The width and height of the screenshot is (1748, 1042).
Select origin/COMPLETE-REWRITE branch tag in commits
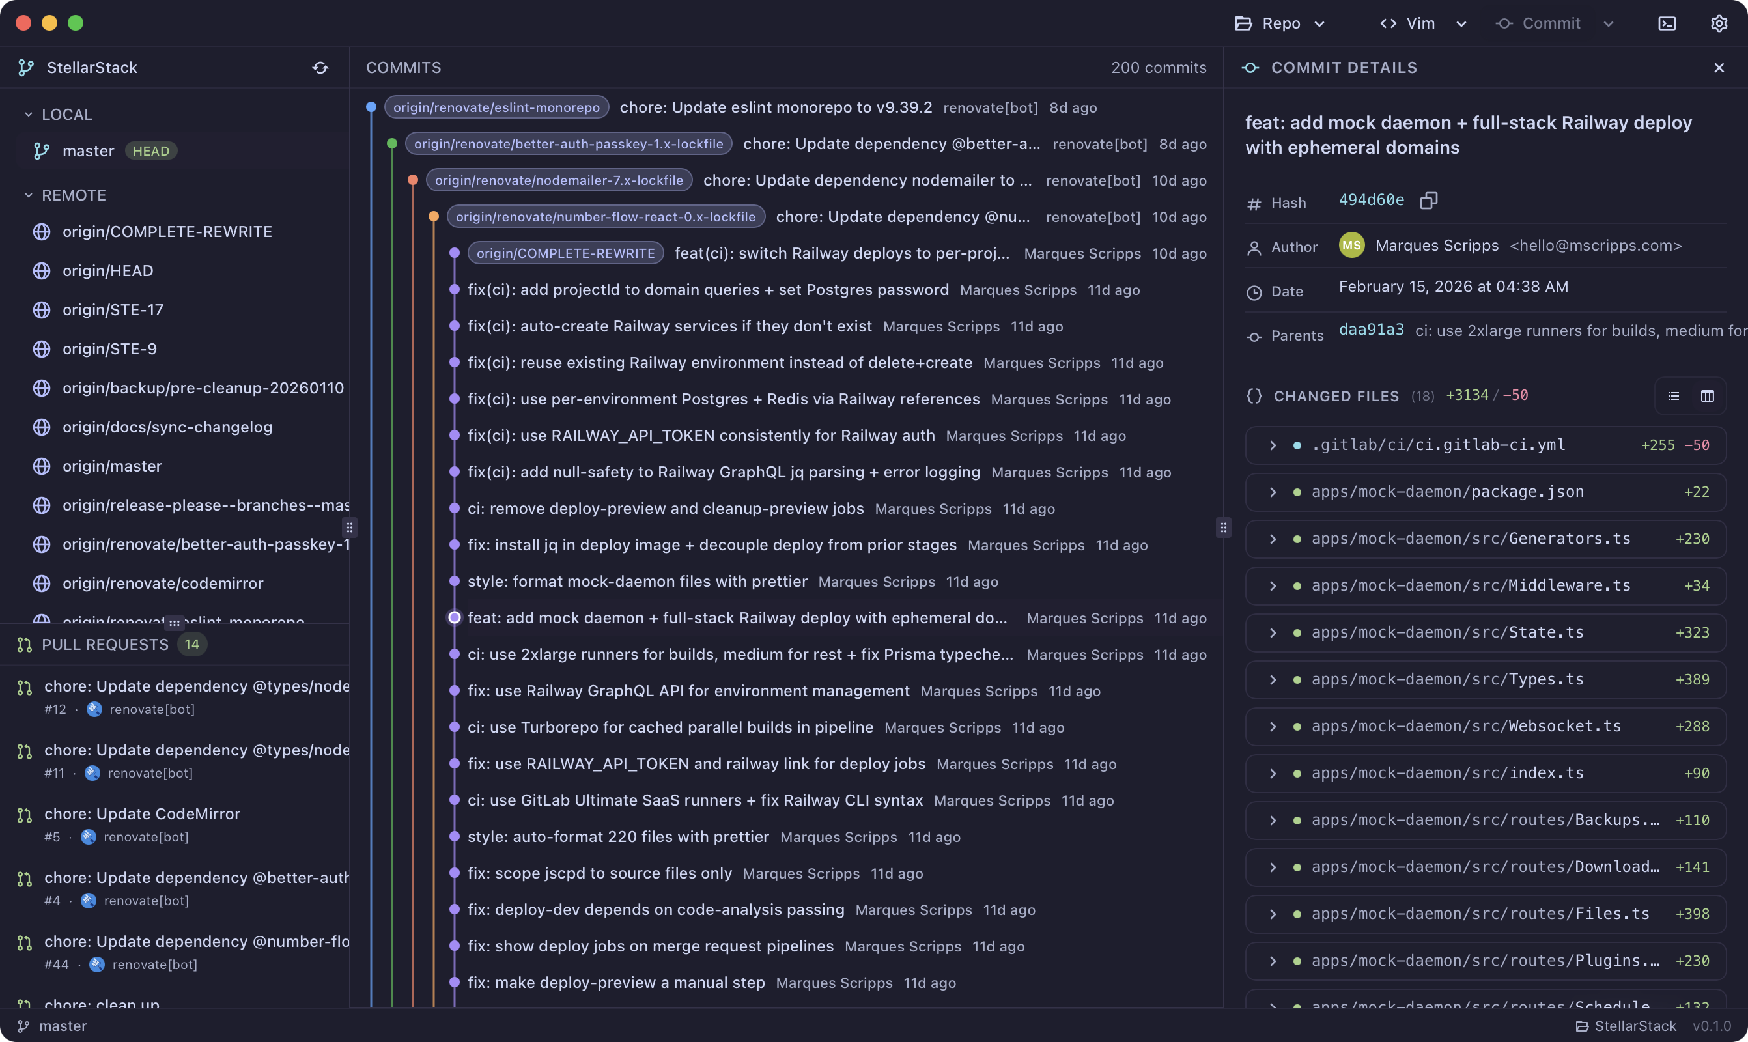pos(565,253)
